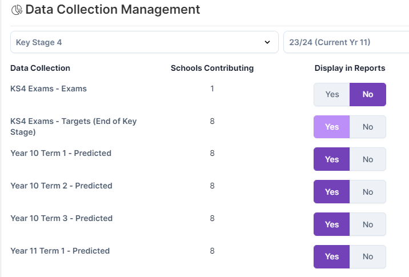
Task: Turn off Year 10 Term 3 Predicted display
Action: click(x=368, y=224)
